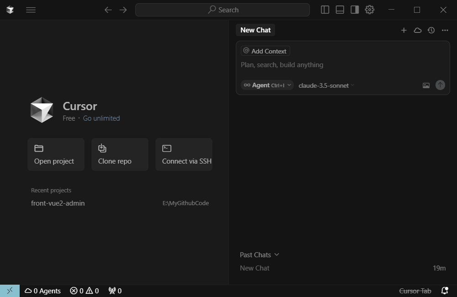This screenshot has width=457, height=297.
Task: Minimize the Cursor window
Action: [x=392, y=10]
